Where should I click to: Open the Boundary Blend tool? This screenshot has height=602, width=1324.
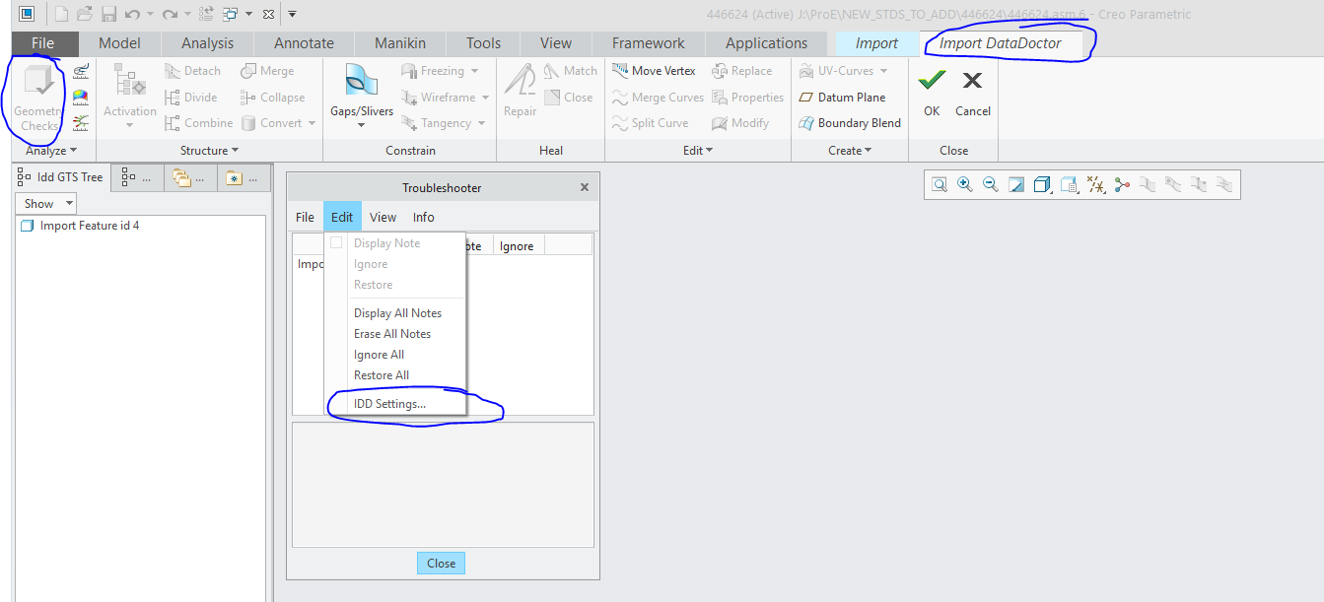click(x=850, y=122)
